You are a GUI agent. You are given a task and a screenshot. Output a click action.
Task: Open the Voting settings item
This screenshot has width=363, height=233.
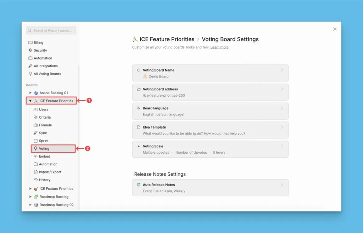click(44, 148)
